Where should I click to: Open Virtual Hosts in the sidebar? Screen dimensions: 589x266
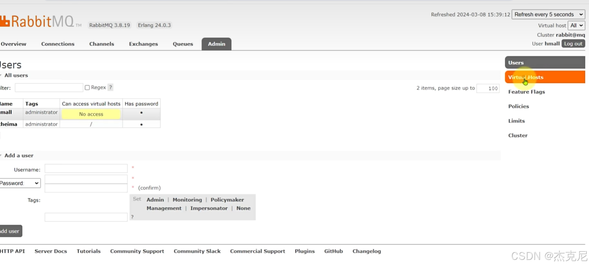point(545,77)
